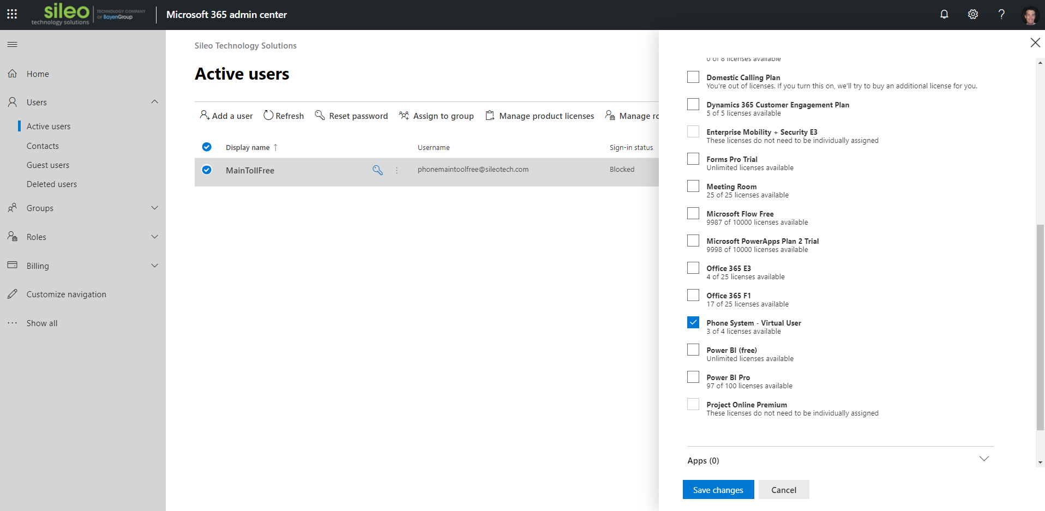
Task: Click the license panel scrollbar thumb
Action: tap(1040, 327)
